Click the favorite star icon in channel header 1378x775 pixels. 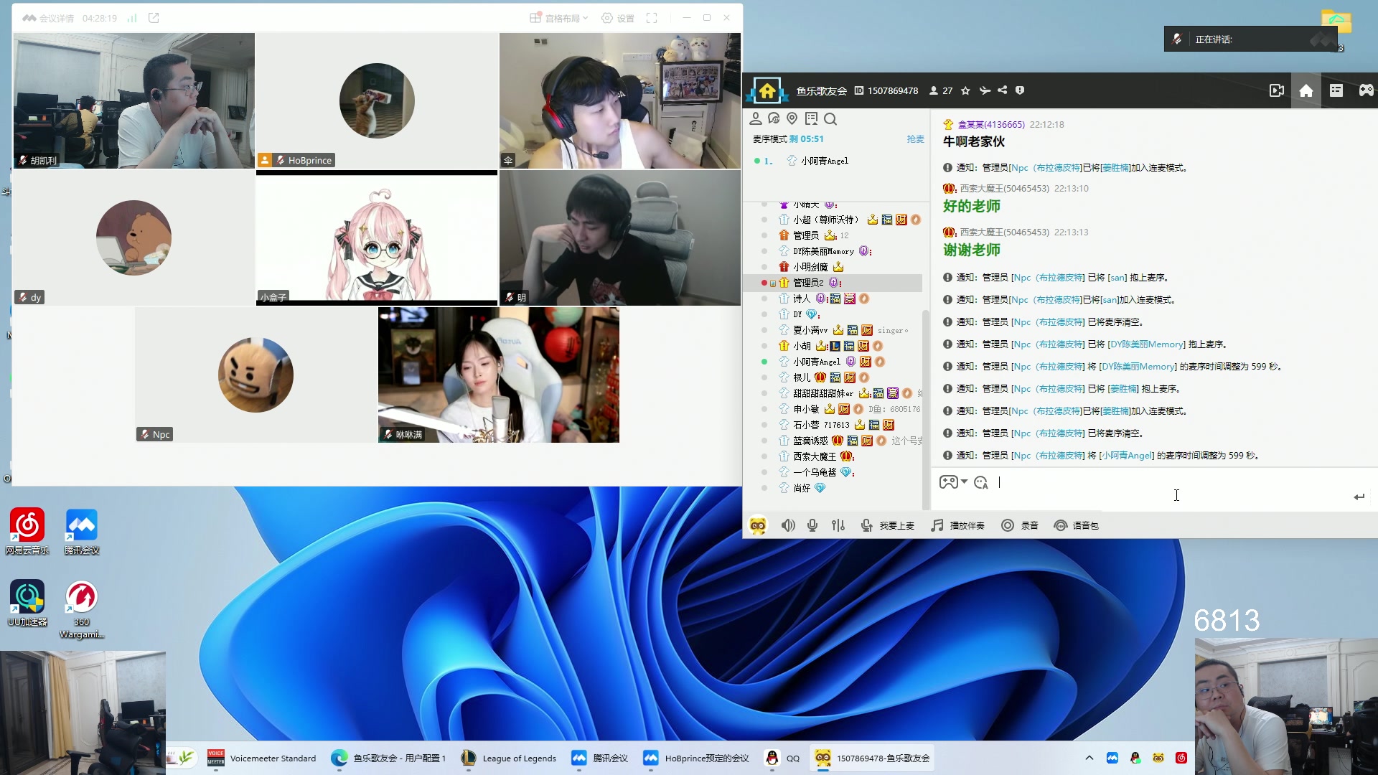point(965,90)
